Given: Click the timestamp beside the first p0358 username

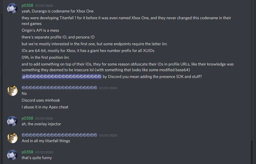Looking at the screenshot, I should coord(44,5).
